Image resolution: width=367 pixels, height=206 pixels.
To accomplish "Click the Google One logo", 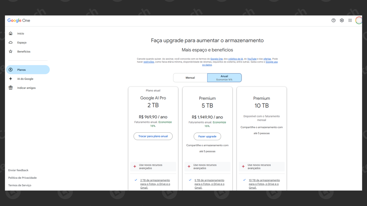I will (19, 21).
